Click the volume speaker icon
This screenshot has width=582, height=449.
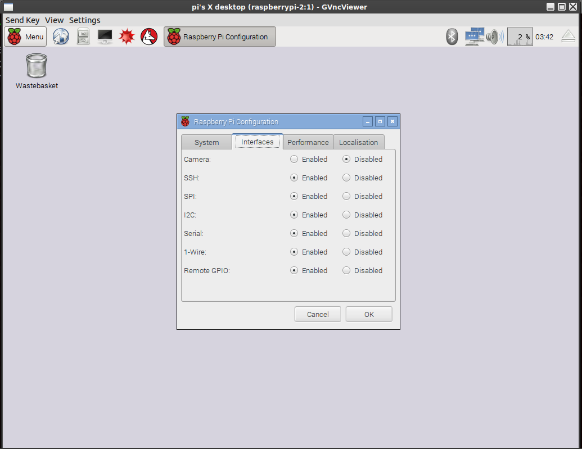tap(495, 37)
